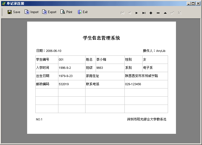Image resolution: width=202 pixels, height=145 pixels.
Task: Select the 家庭住址 label cell
Action: click(105, 76)
